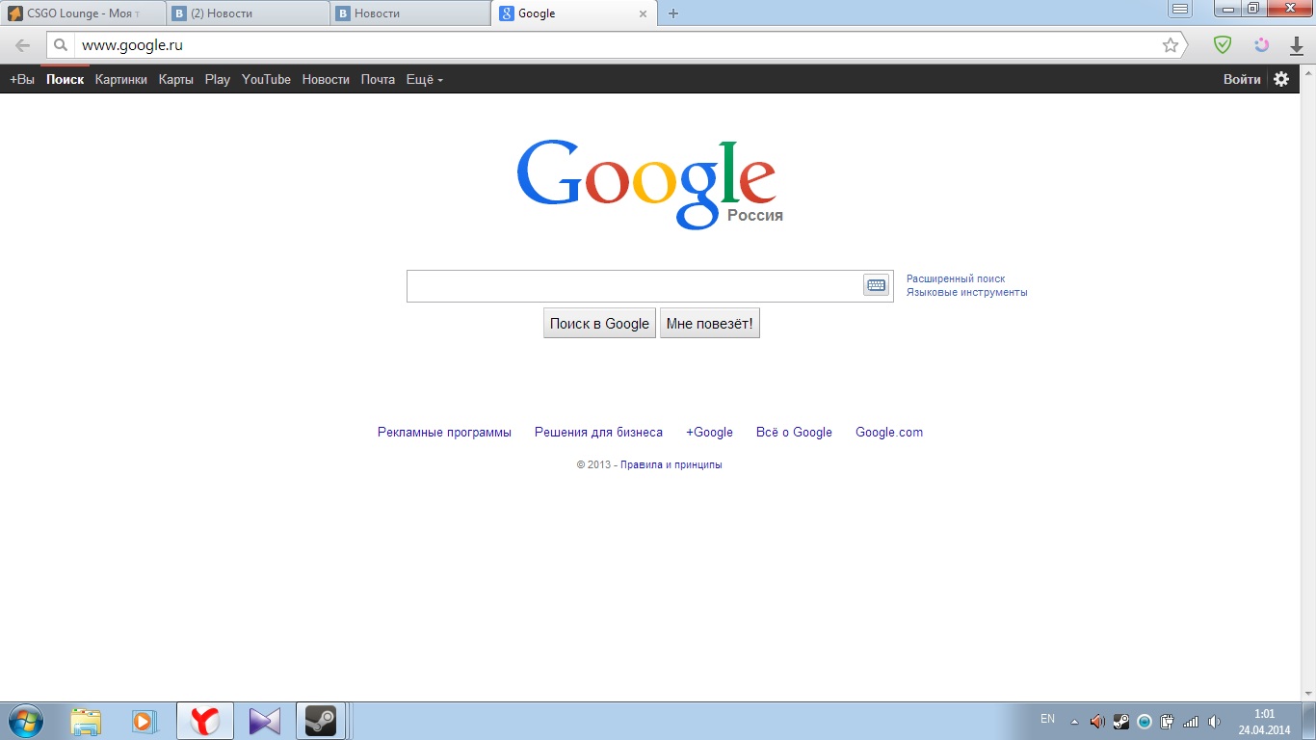This screenshot has width=1316, height=740.
Task: Click the address bar showing www.google.ru
Action: tap(617, 45)
